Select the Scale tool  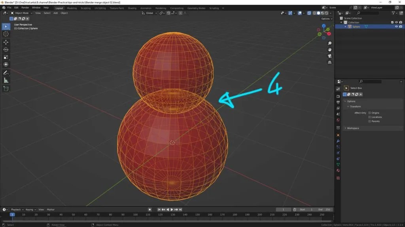tap(6, 57)
